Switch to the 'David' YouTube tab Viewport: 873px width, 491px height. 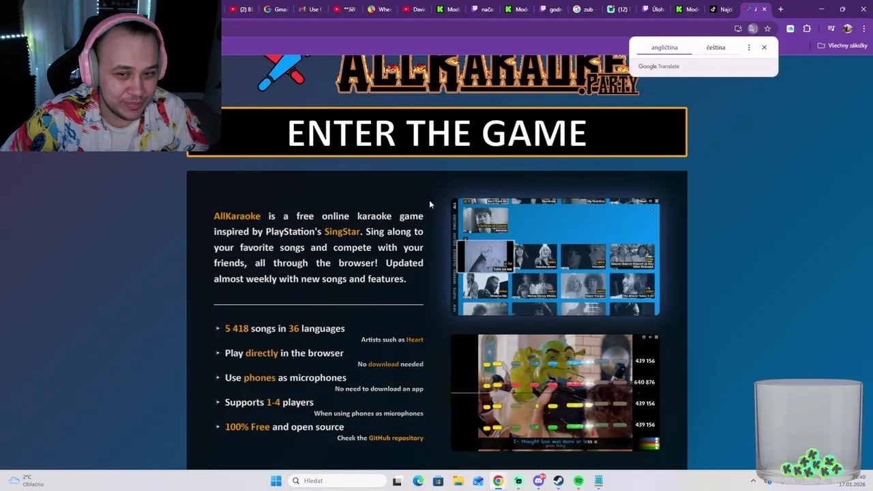coord(414,9)
